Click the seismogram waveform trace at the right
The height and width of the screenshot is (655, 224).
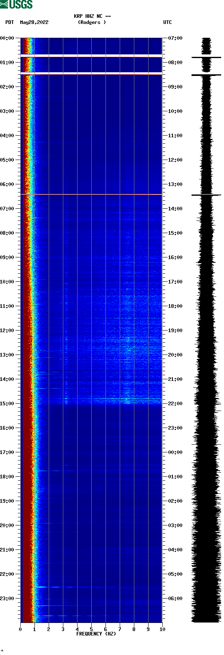206,330
